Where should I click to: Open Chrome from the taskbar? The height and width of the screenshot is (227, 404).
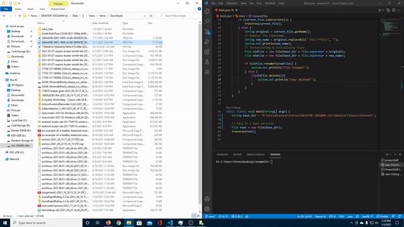pyautogui.click(x=119, y=223)
